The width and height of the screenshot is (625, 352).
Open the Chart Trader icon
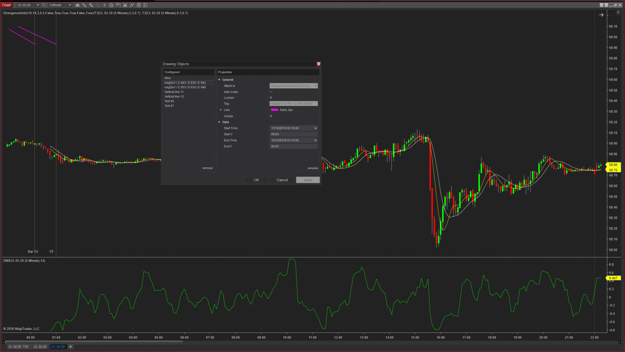(x=118, y=5)
